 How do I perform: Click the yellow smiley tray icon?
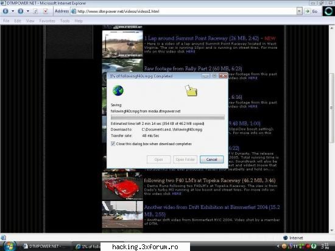coord(284,246)
